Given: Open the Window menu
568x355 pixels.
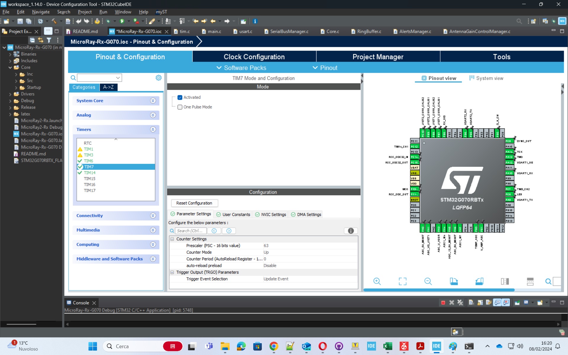Looking at the screenshot, I should [123, 12].
